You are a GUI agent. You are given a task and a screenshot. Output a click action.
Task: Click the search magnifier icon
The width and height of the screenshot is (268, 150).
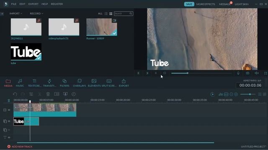(x=131, y=13)
